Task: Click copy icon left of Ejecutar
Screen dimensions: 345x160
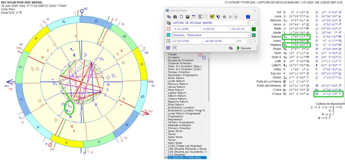Action: [x=231, y=48]
